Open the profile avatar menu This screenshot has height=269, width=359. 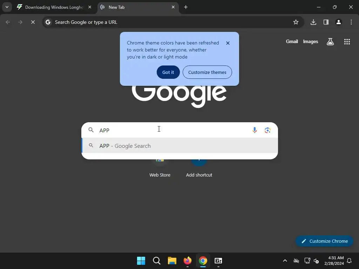pyautogui.click(x=339, y=22)
